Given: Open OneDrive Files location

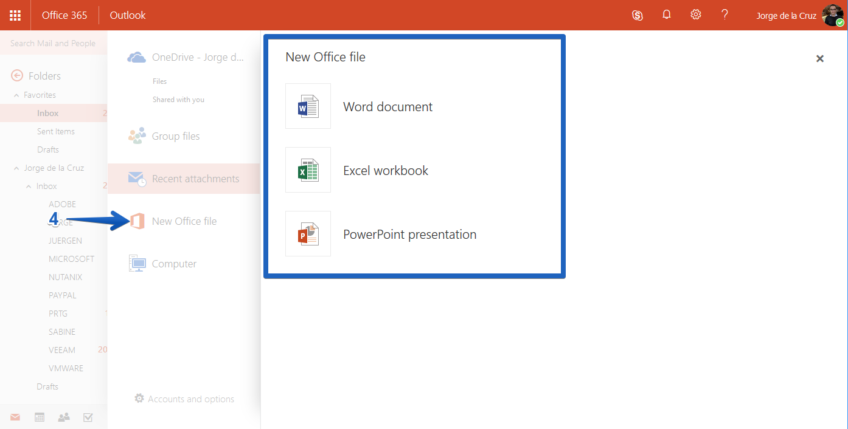Looking at the screenshot, I should pyautogui.click(x=159, y=81).
